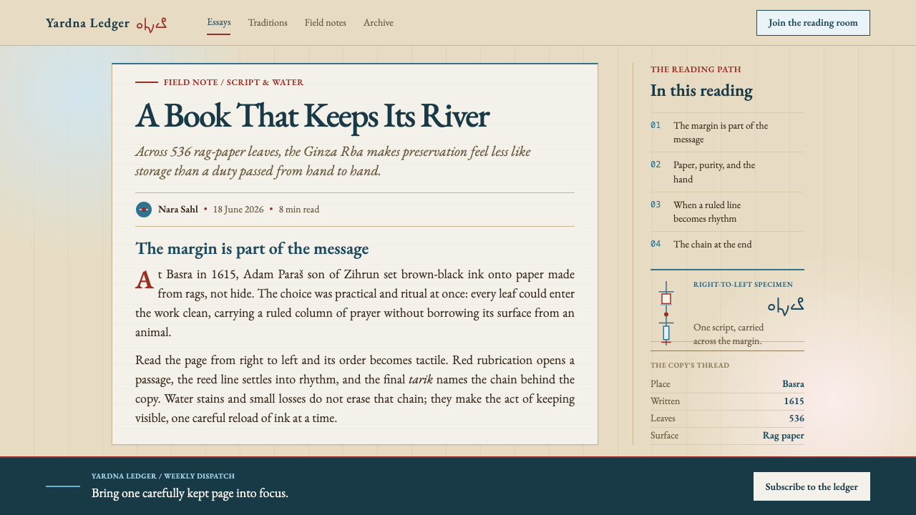
Task: Click the blue specimen script glyph
Action: pos(786,305)
